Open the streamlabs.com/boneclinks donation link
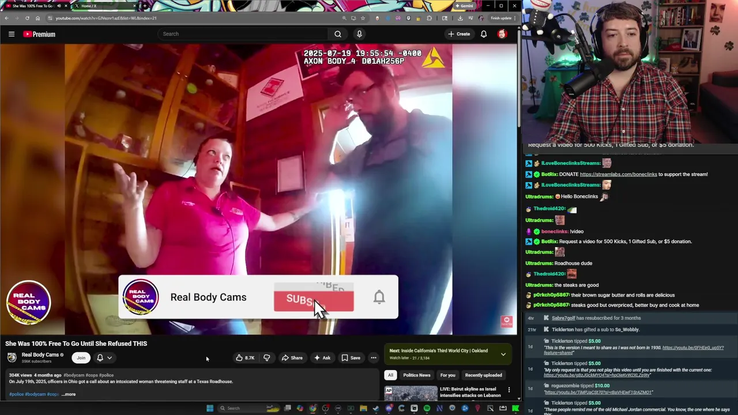738x415 pixels. tap(618, 174)
